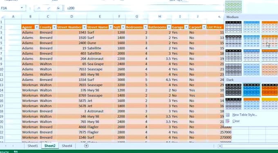Image resolution: width=278 pixels, height=153 pixels.
Task: Apply the highlighted blue Dark table style
Action: click(x=251, y=90)
